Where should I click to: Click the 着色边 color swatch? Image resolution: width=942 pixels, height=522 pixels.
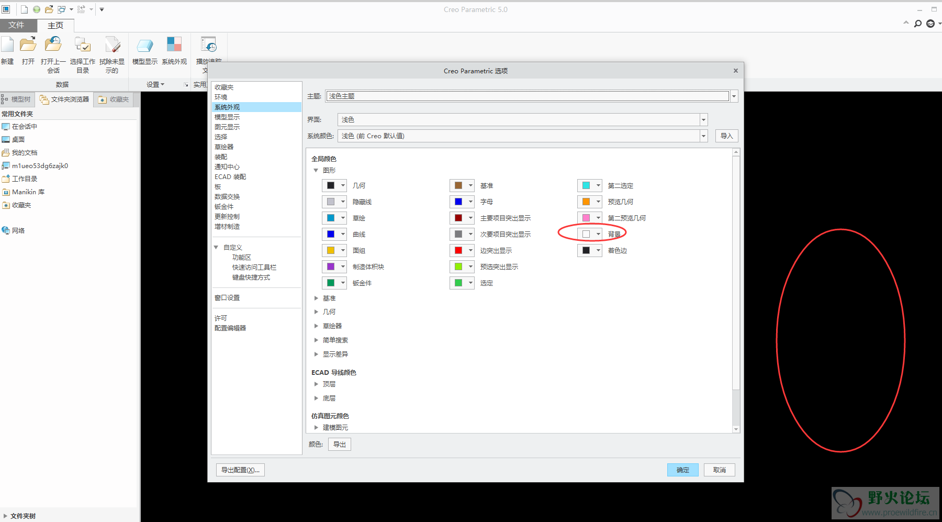pyautogui.click(x=586, y=250)
